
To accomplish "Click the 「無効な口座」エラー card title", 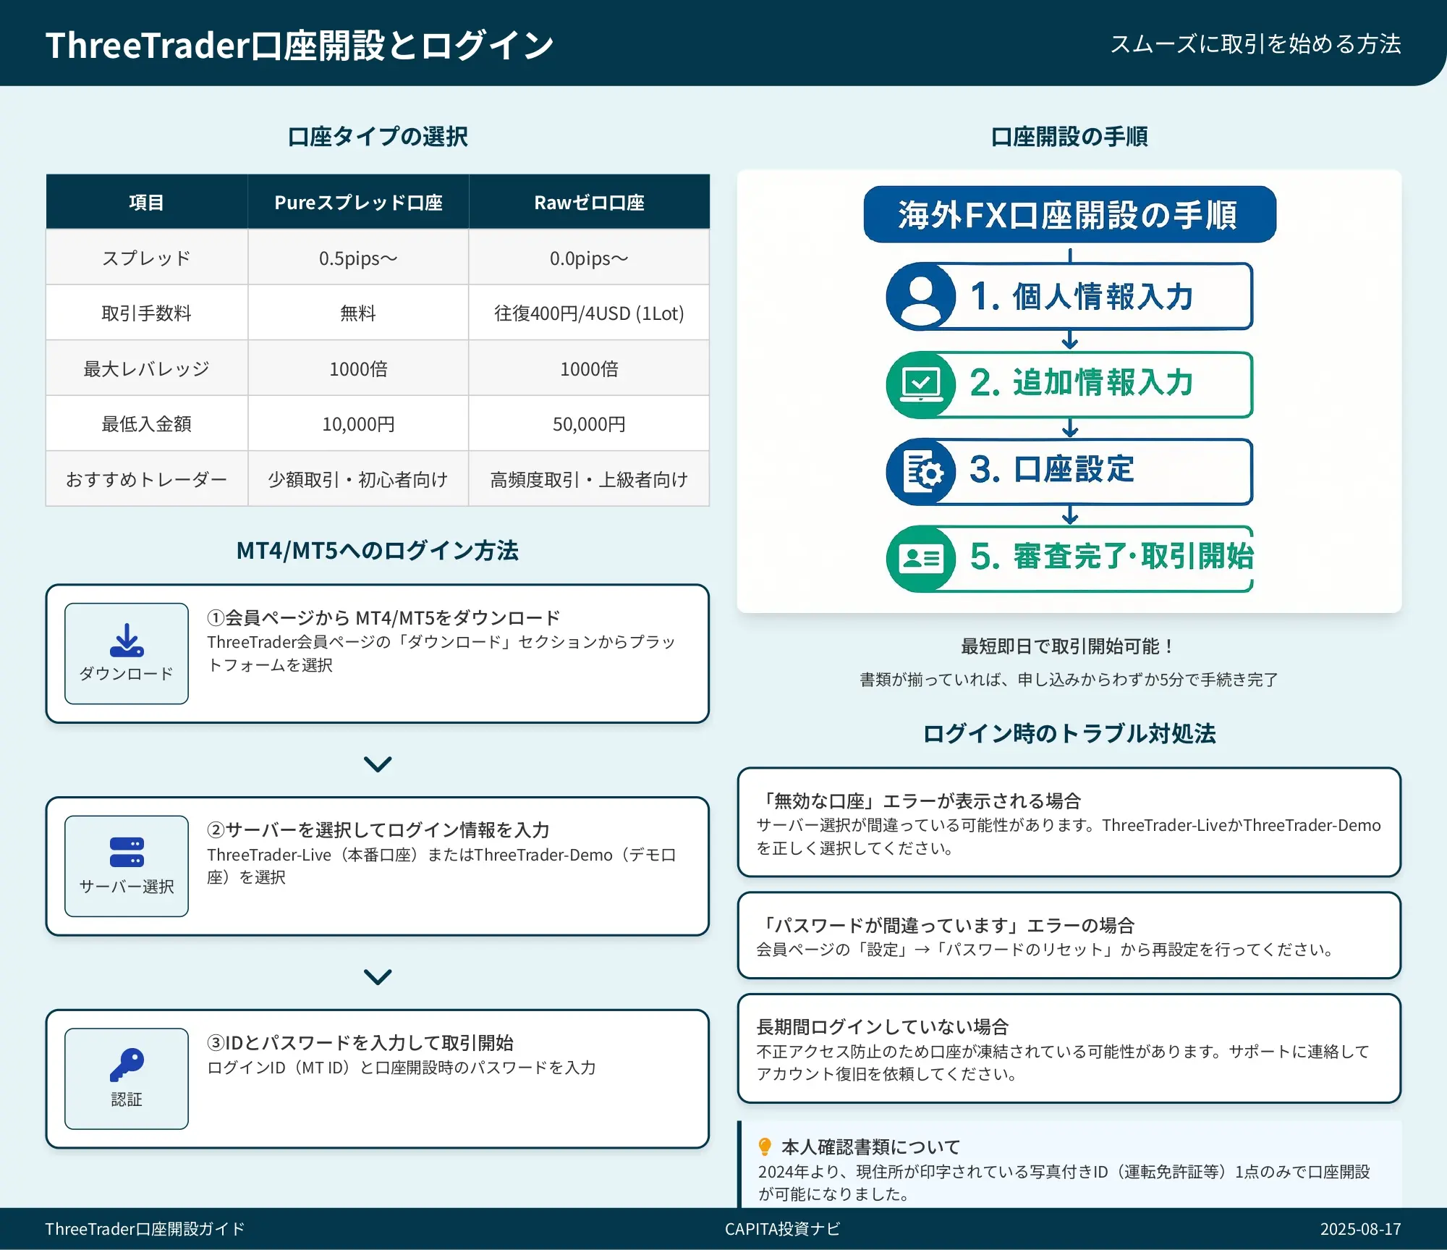I will [919, 801].
